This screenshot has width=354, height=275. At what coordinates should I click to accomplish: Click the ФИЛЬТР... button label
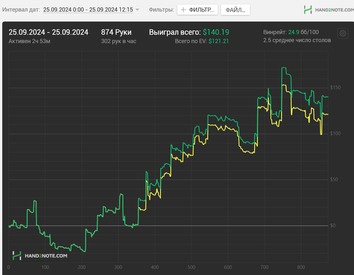[x=202, y=10]
